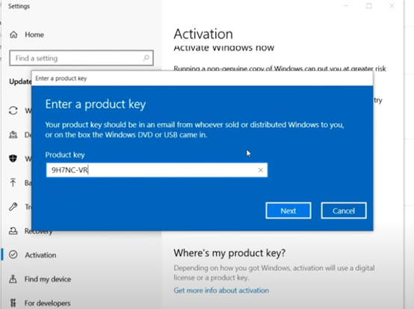The image size is (414, 309).
Task: Click Enter a product key dialog title bar
Action: click(x=203, y=78)
